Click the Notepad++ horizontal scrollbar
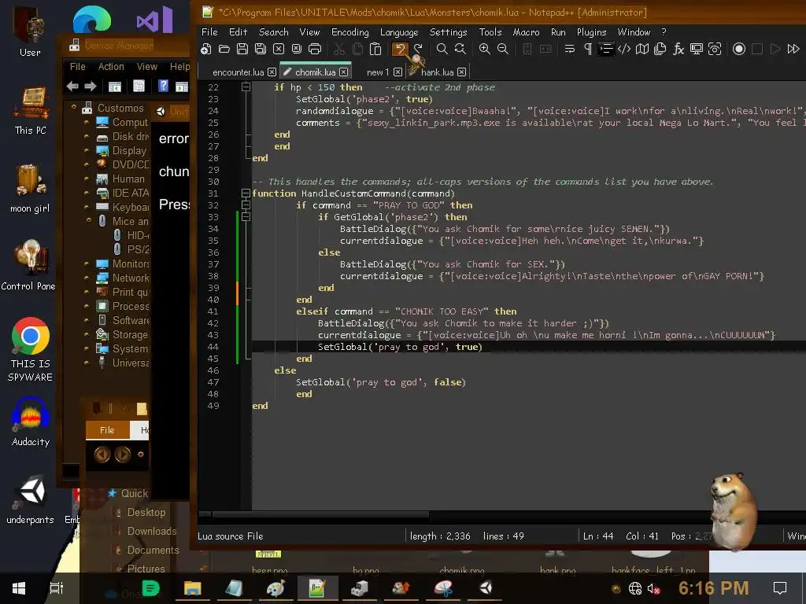806x604 pixels. (320, 514)
